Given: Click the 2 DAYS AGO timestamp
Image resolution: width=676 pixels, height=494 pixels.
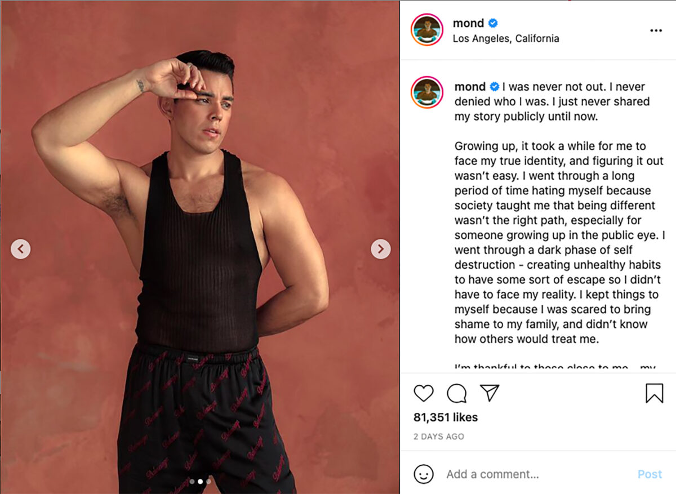Looking at the screenshot, I should [x=439, y=437].
